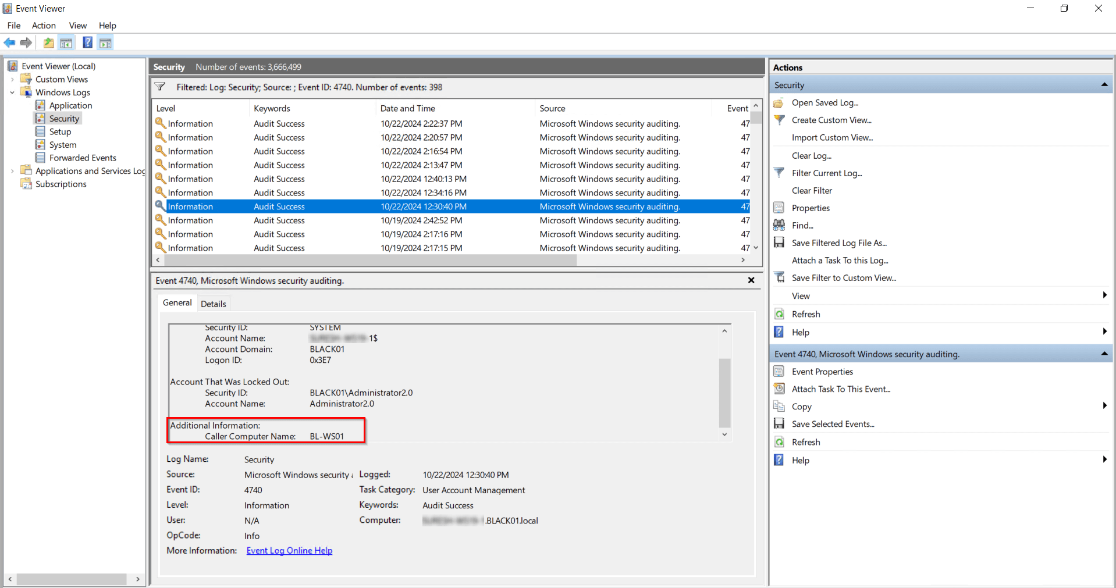
Task: Click the Refresh icon in the Actions pane
Action: coord(779,313)
